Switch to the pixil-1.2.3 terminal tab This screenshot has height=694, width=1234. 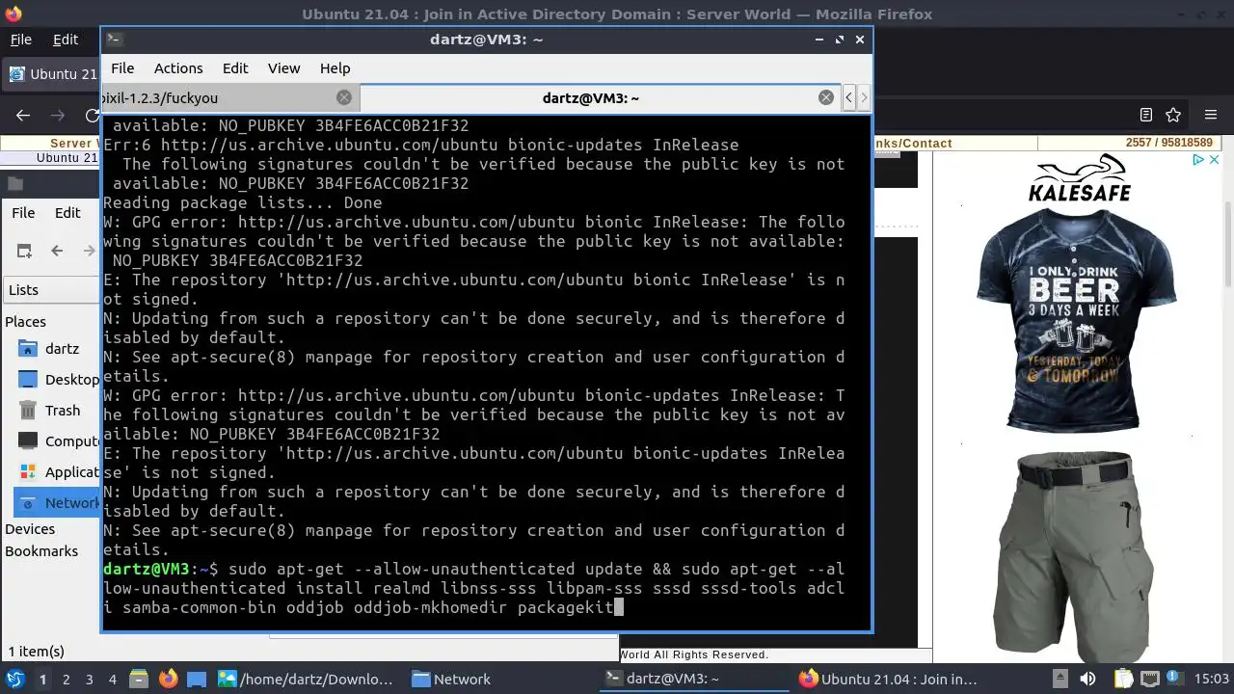[x=230, y=97]
